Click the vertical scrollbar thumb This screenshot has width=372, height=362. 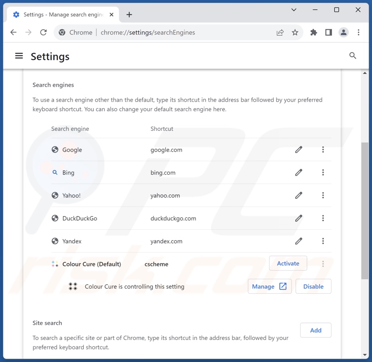pyautogui.click(x=365, y=210)
